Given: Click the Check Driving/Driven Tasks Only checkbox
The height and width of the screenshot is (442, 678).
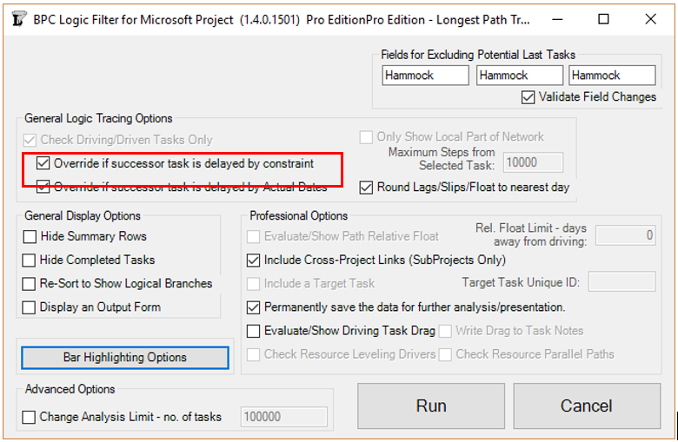Looking at the screenshot, I should coord(30,140).
